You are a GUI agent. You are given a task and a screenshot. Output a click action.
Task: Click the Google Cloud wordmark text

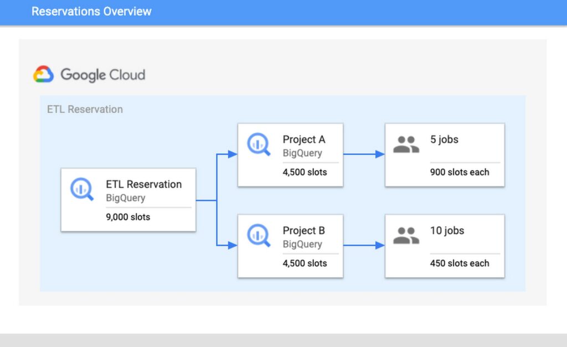click(x=102, y=75)
